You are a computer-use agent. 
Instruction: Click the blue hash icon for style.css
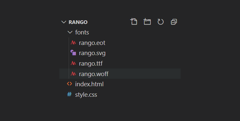pos(69,94)
